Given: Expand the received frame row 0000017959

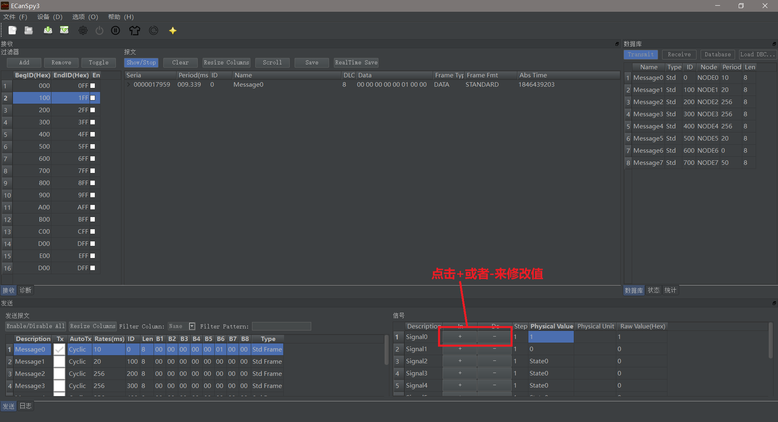Looking at the screenshot, I should point(128,85).
